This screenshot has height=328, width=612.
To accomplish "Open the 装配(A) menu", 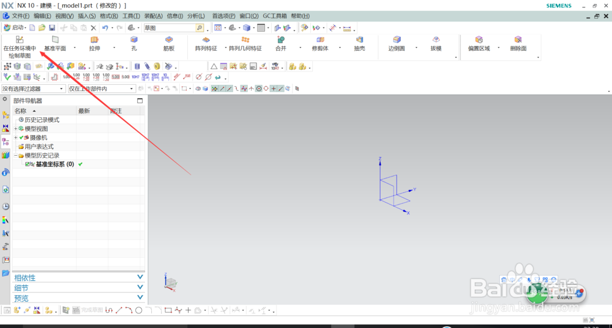I will click(154, 16).
